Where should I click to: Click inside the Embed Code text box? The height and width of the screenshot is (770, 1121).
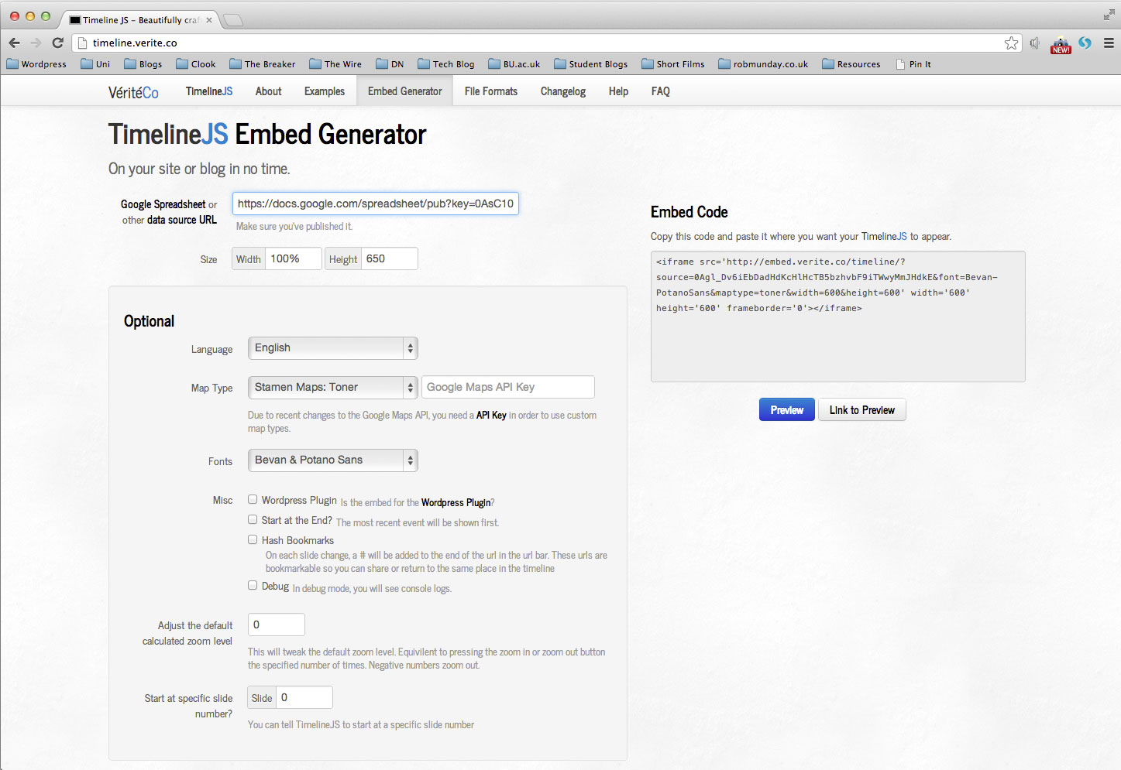(838, 317)
